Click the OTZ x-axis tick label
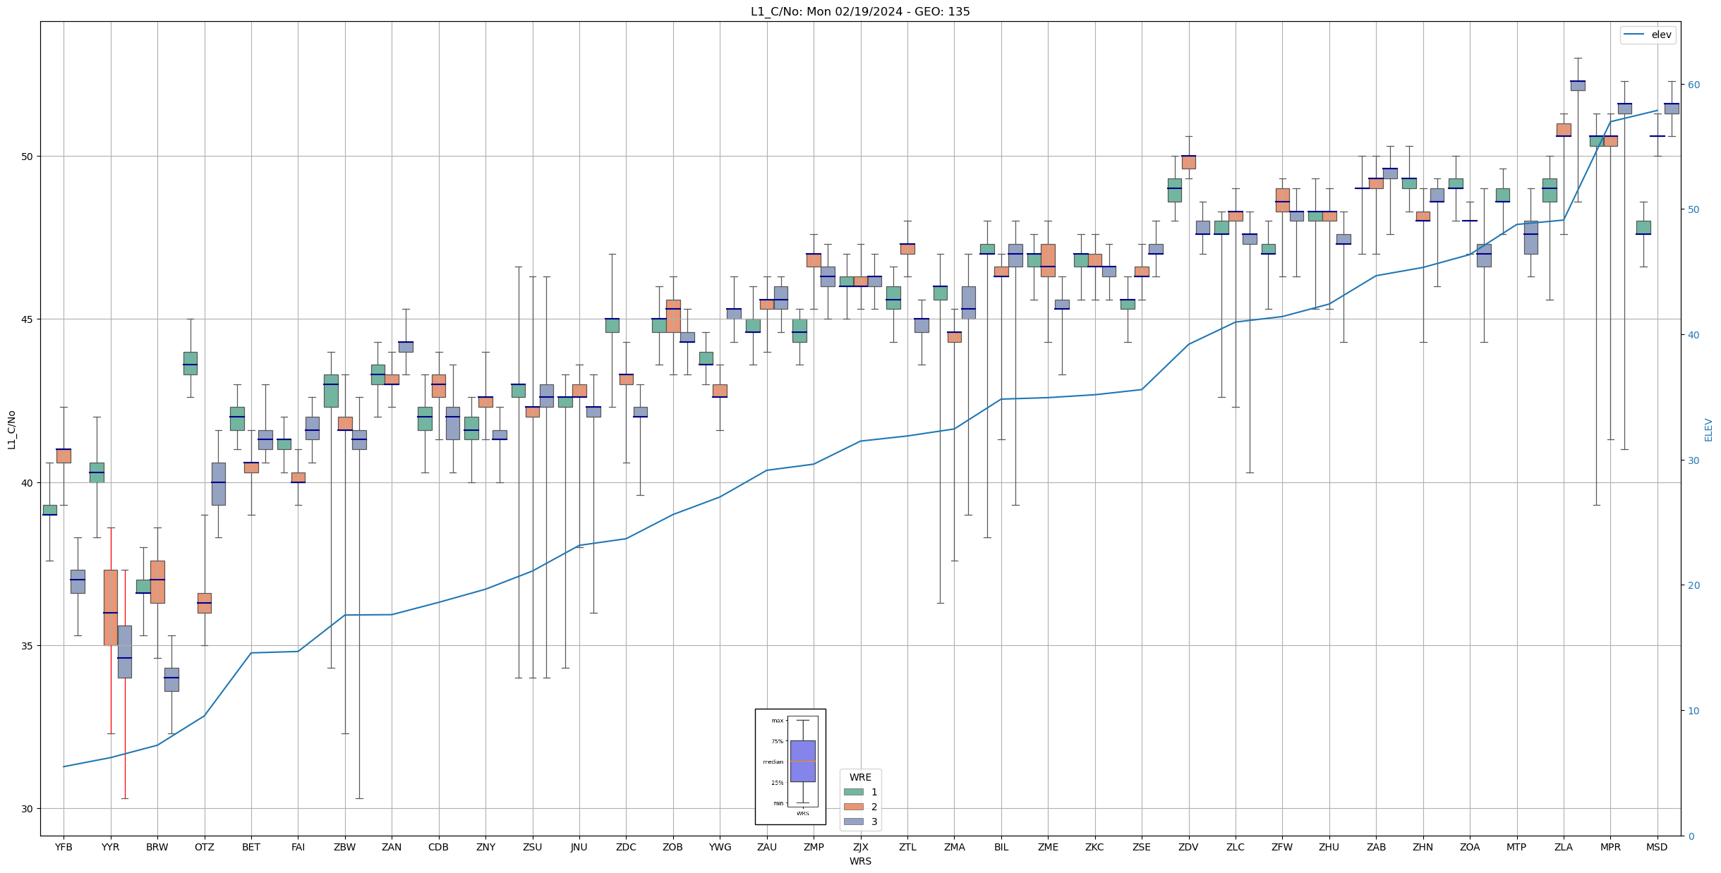This screenshot has width=1721, height=873. 204,847
